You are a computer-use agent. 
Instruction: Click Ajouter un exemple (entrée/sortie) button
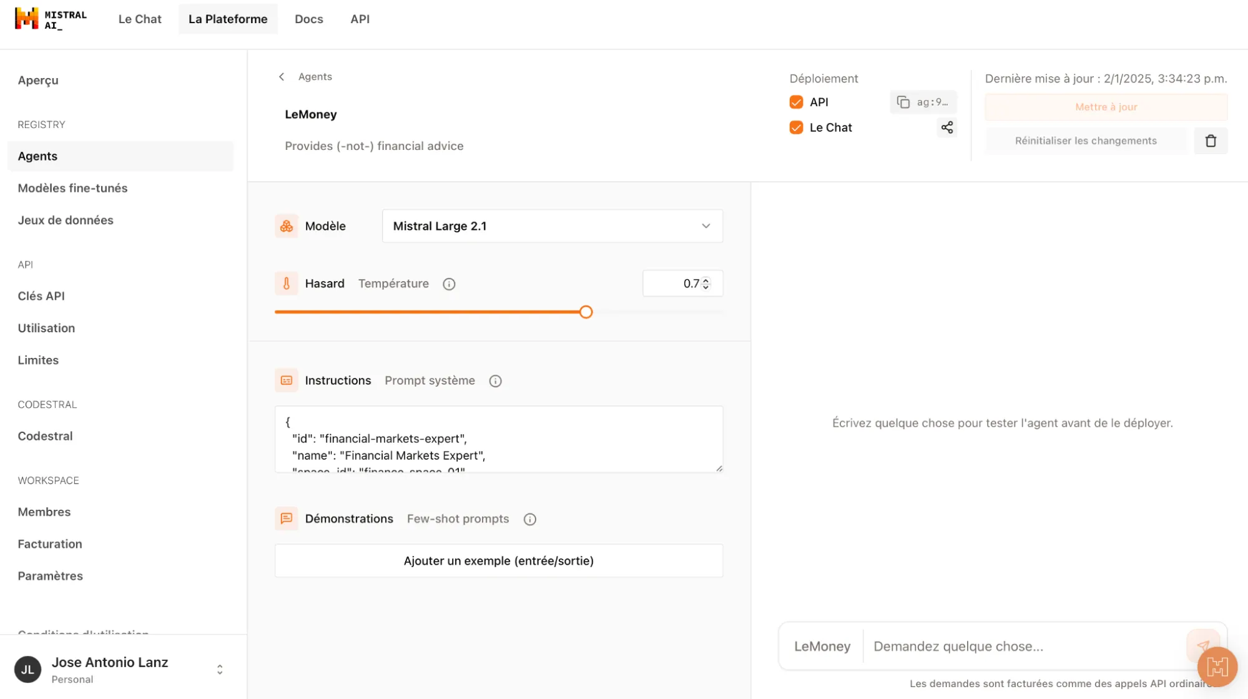tap(498, 561)
